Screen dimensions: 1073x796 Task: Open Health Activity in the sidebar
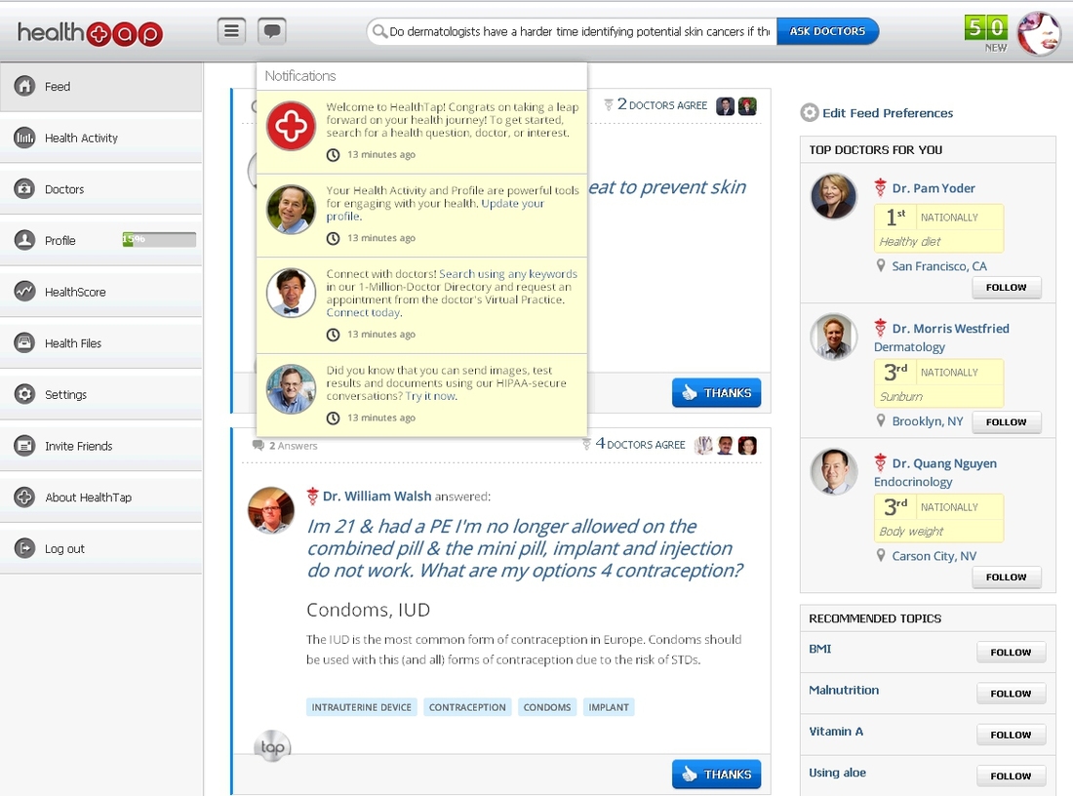tap(101, 138)
